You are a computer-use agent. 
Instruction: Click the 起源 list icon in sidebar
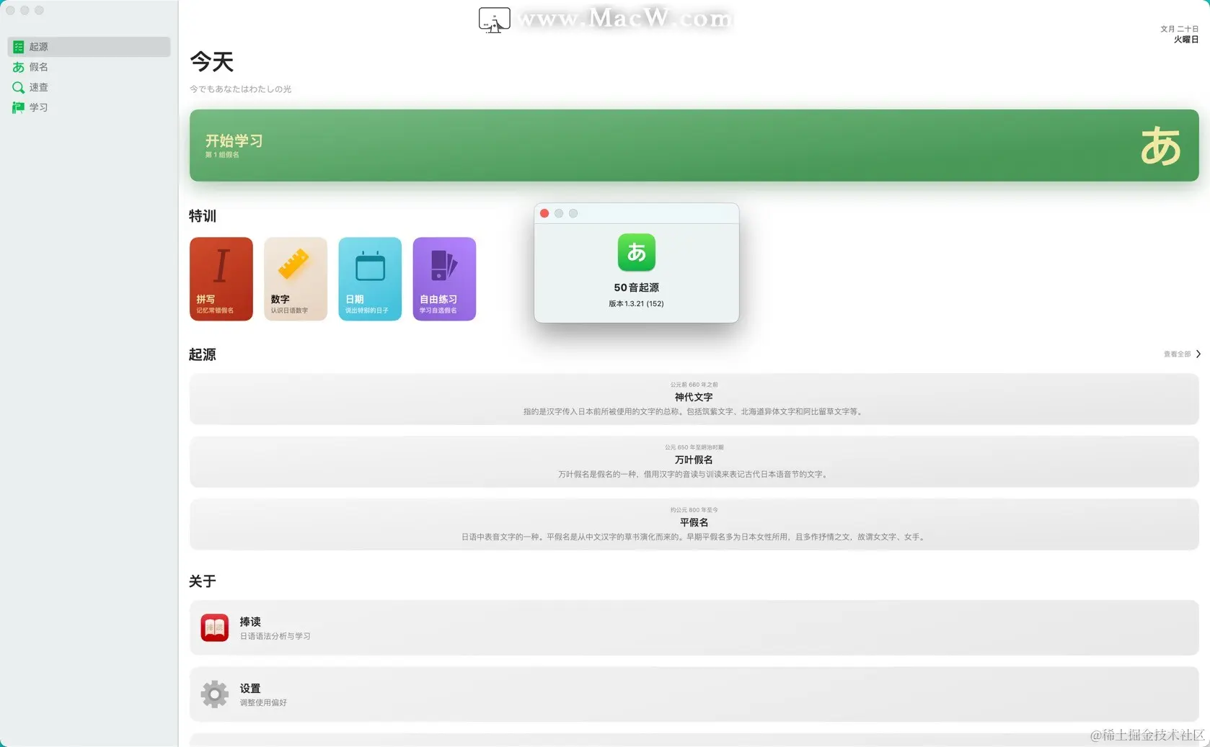pyautogui.click(x=19, y=47)
